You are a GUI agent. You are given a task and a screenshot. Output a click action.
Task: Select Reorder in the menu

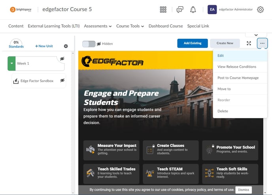240,100
